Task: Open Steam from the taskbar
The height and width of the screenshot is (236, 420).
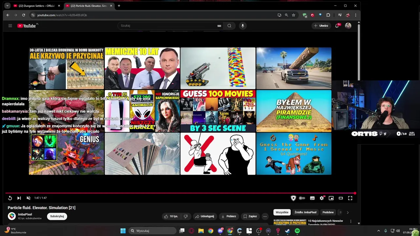Action: (x=287, y=231)
